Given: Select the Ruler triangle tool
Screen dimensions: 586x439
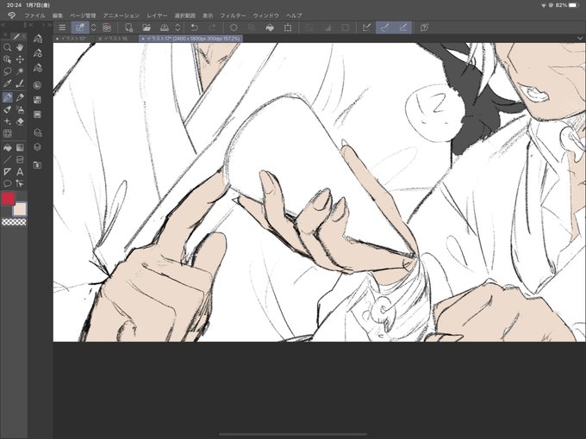Looking at the screenshot, I should click(7, 171).
